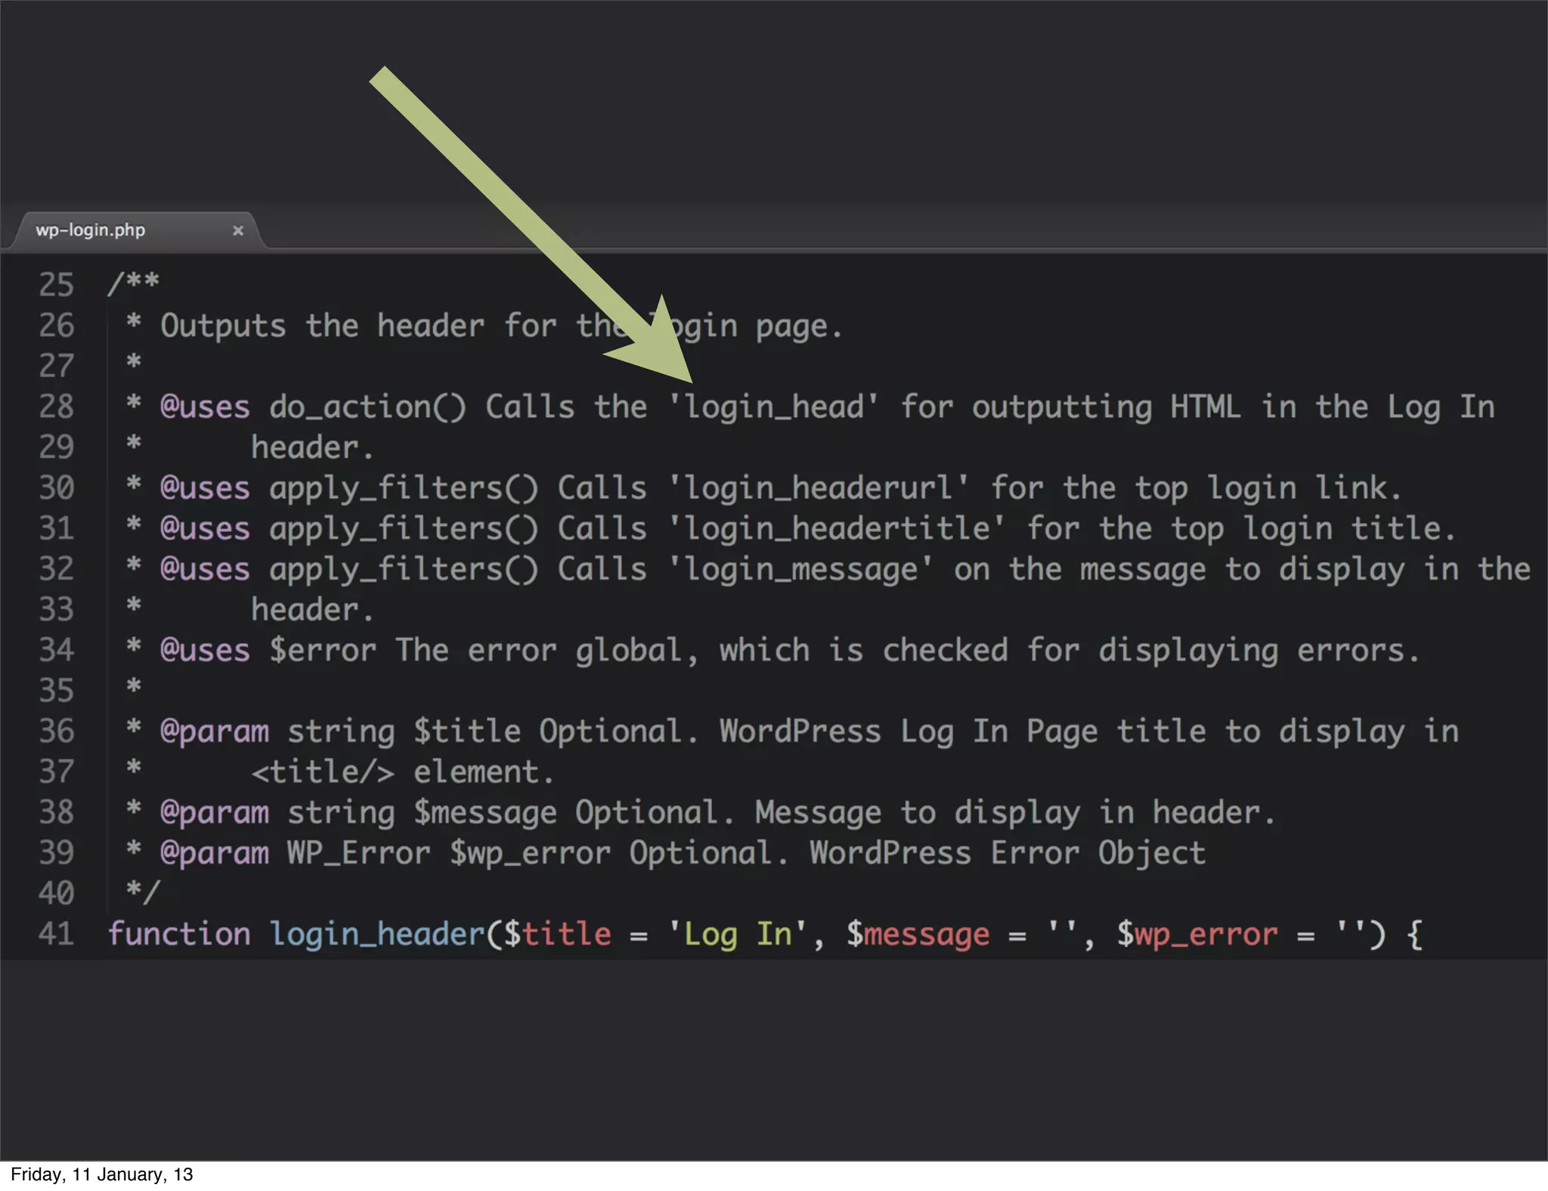The width and height of the screenshot is (1548, 1191).
Task: Close the wp-login.php tab
Action: [238, 230]
